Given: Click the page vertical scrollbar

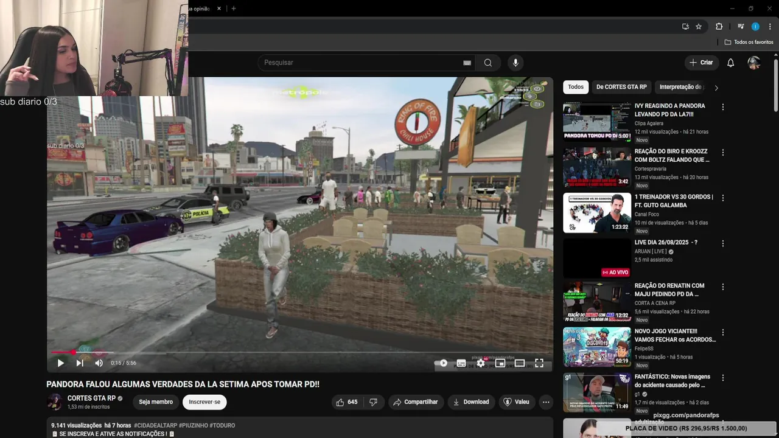Looking at the screenshot, I should coord(776,85).
